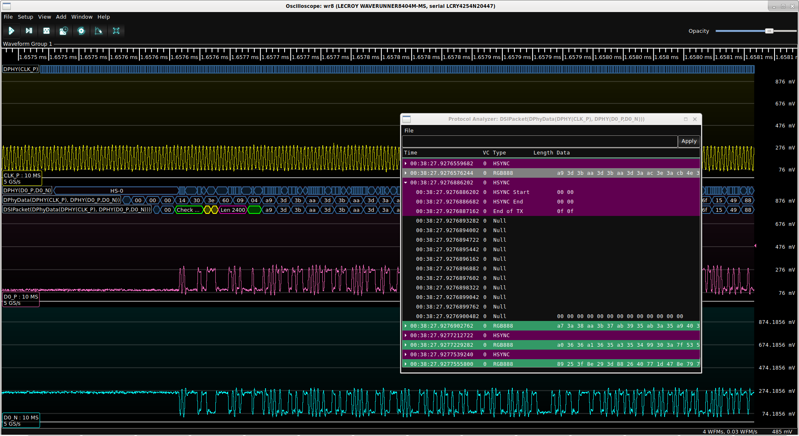799x436 pixels.
Task: Click the CLK_P channel info box
Action: (x=22, y=179)
